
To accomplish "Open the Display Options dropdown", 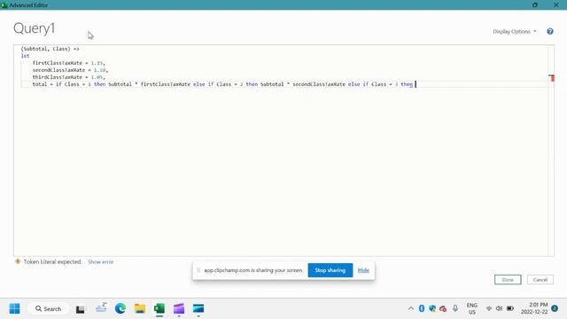I will [x=514, y=32].
